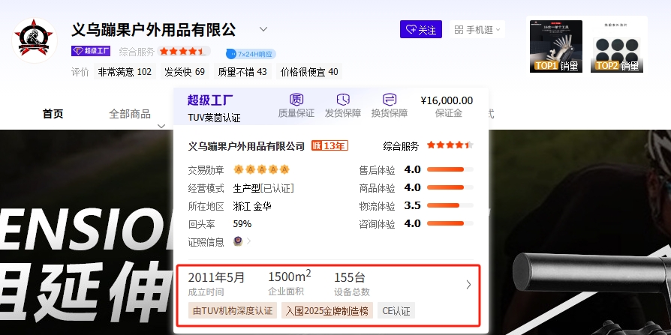
Task: Click the 物流体验 score bar
Action: point(450,205)
